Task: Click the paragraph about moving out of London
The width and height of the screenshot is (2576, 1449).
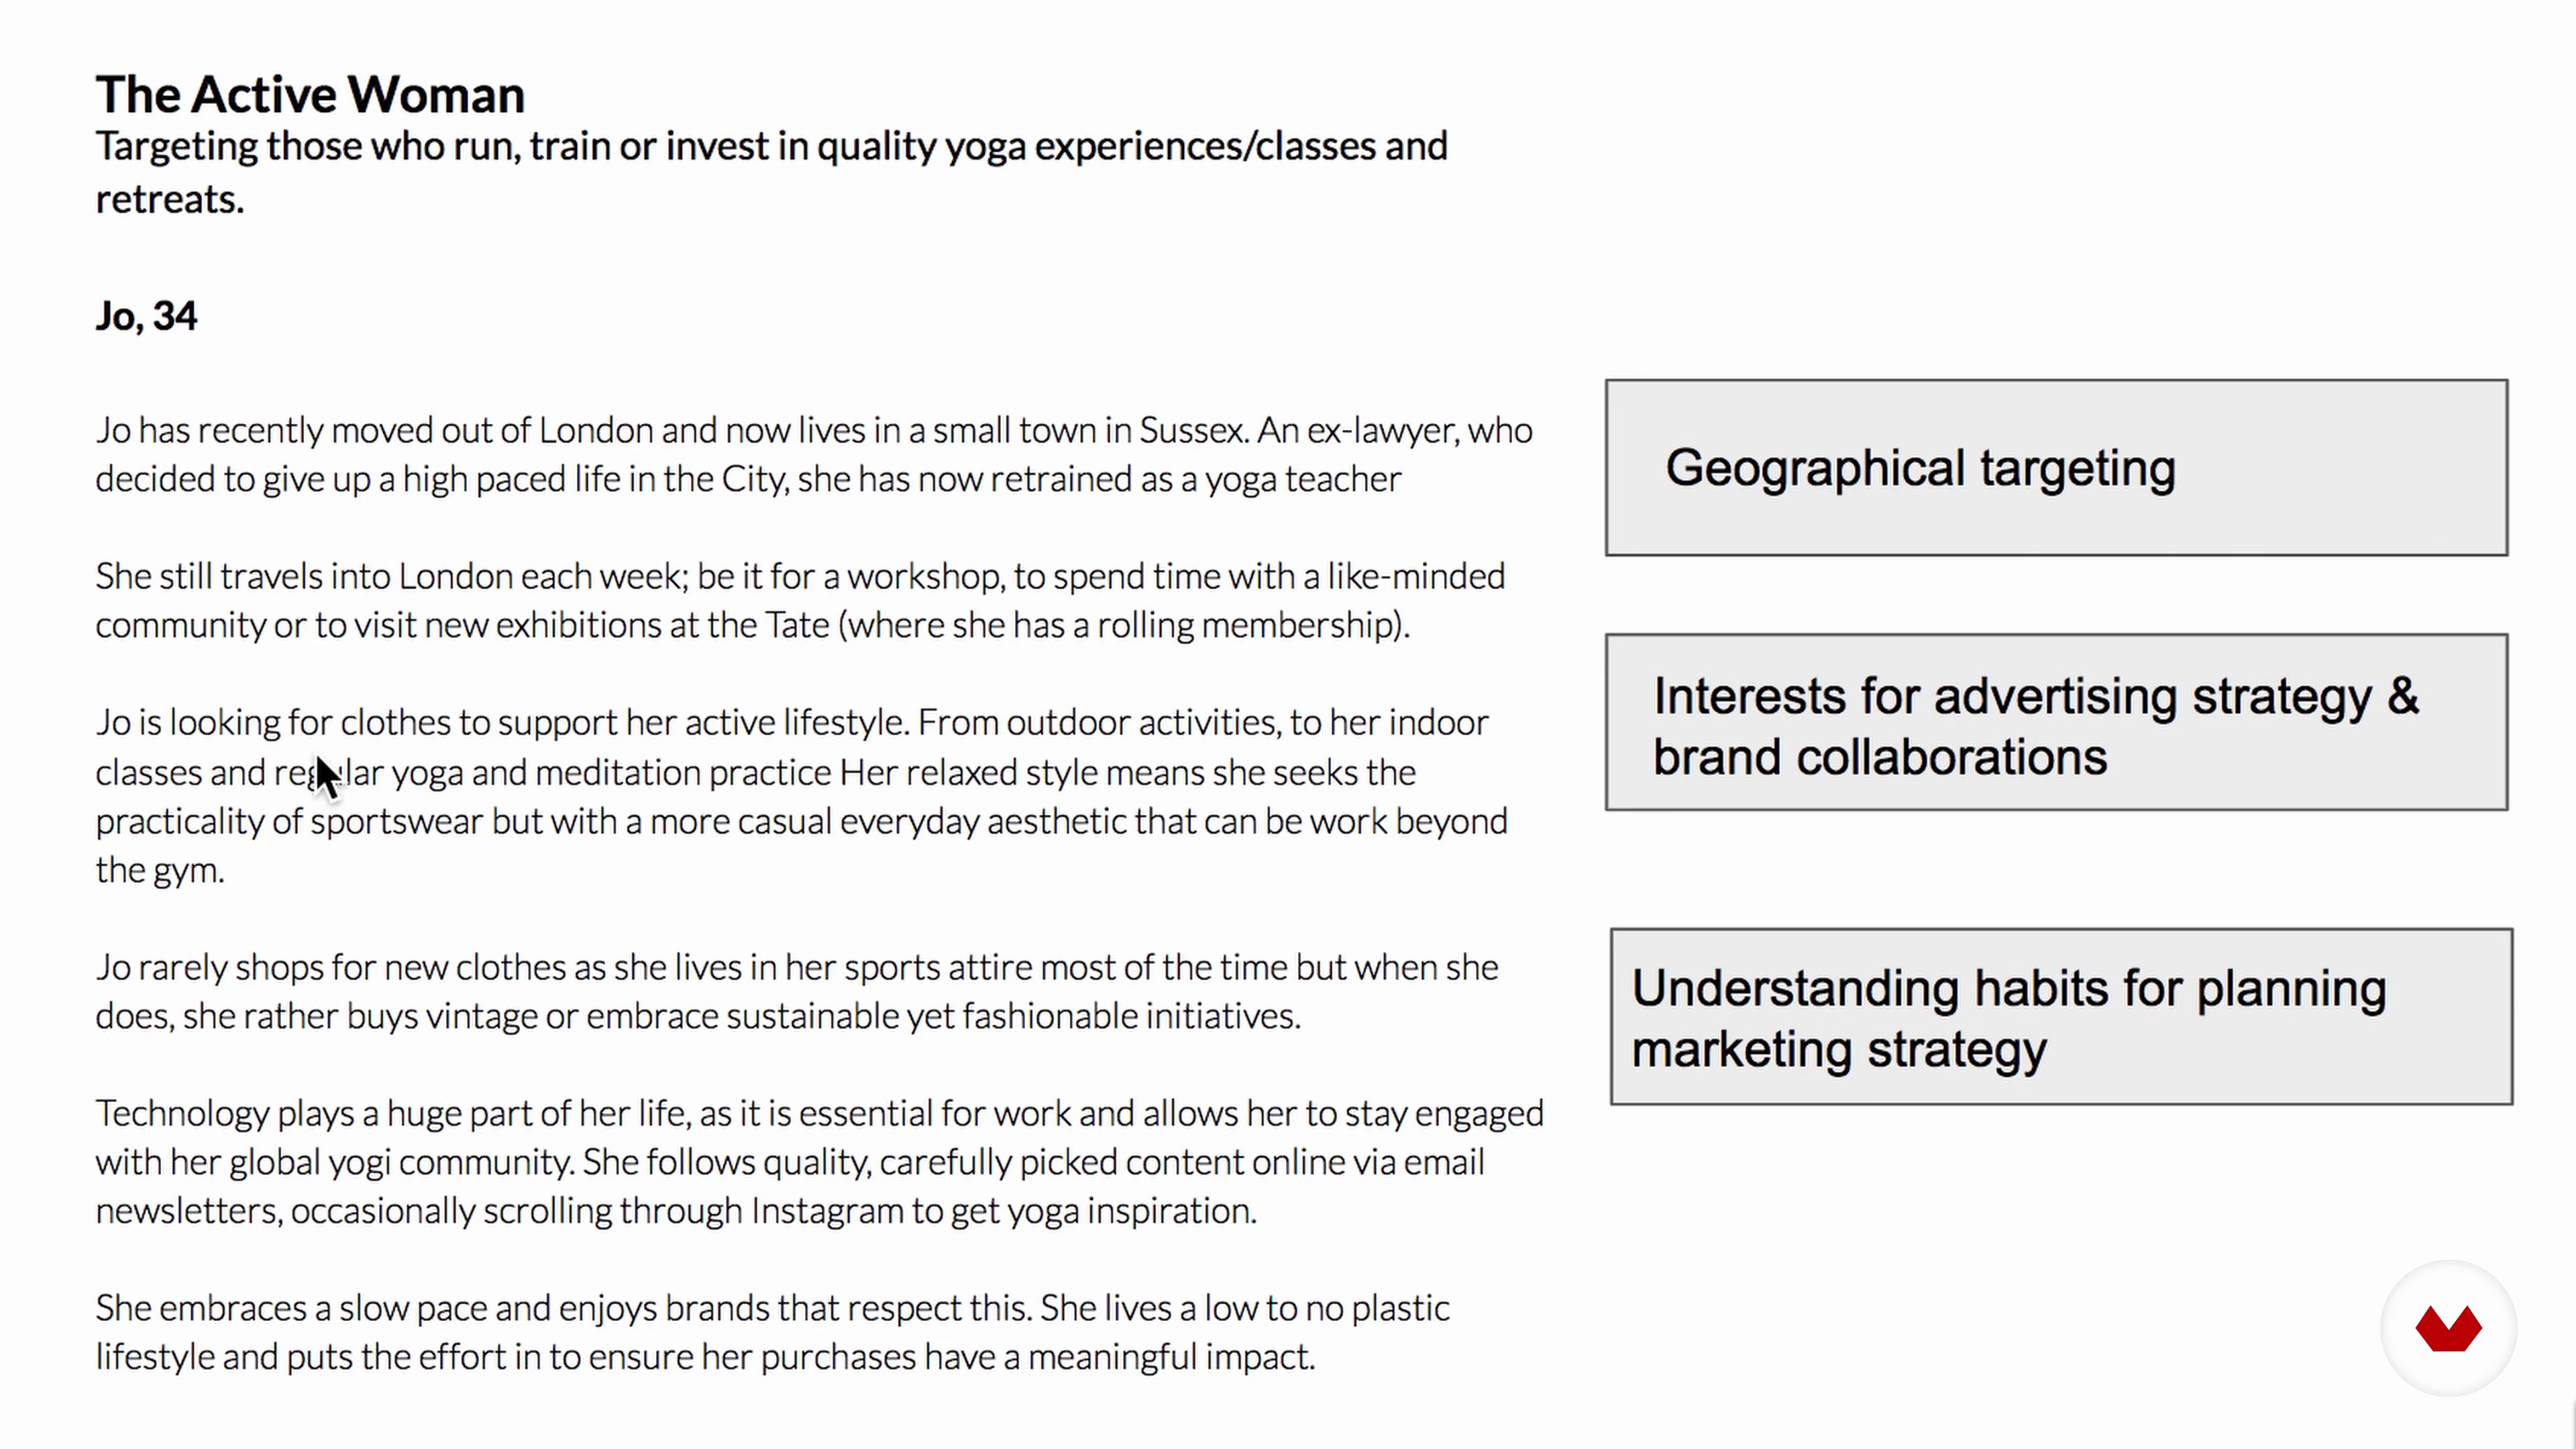Action: tap(814, 454)
